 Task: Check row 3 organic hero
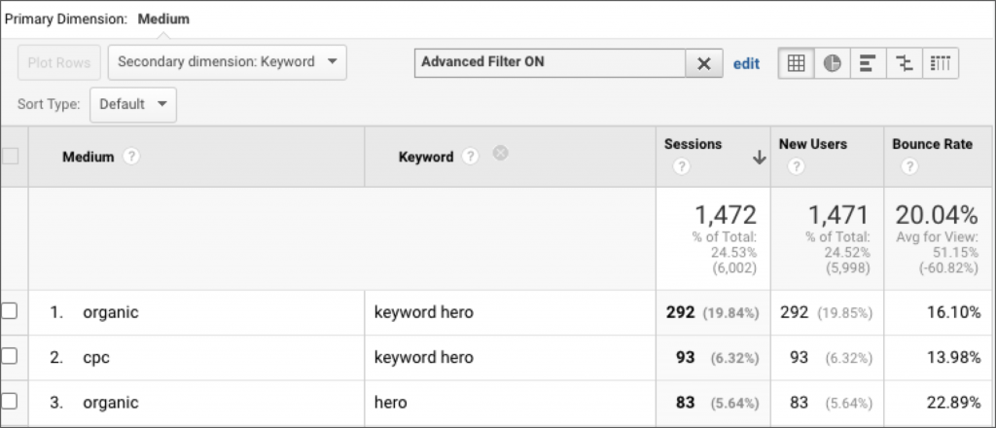pyautogui.click(x=9, y=402)
